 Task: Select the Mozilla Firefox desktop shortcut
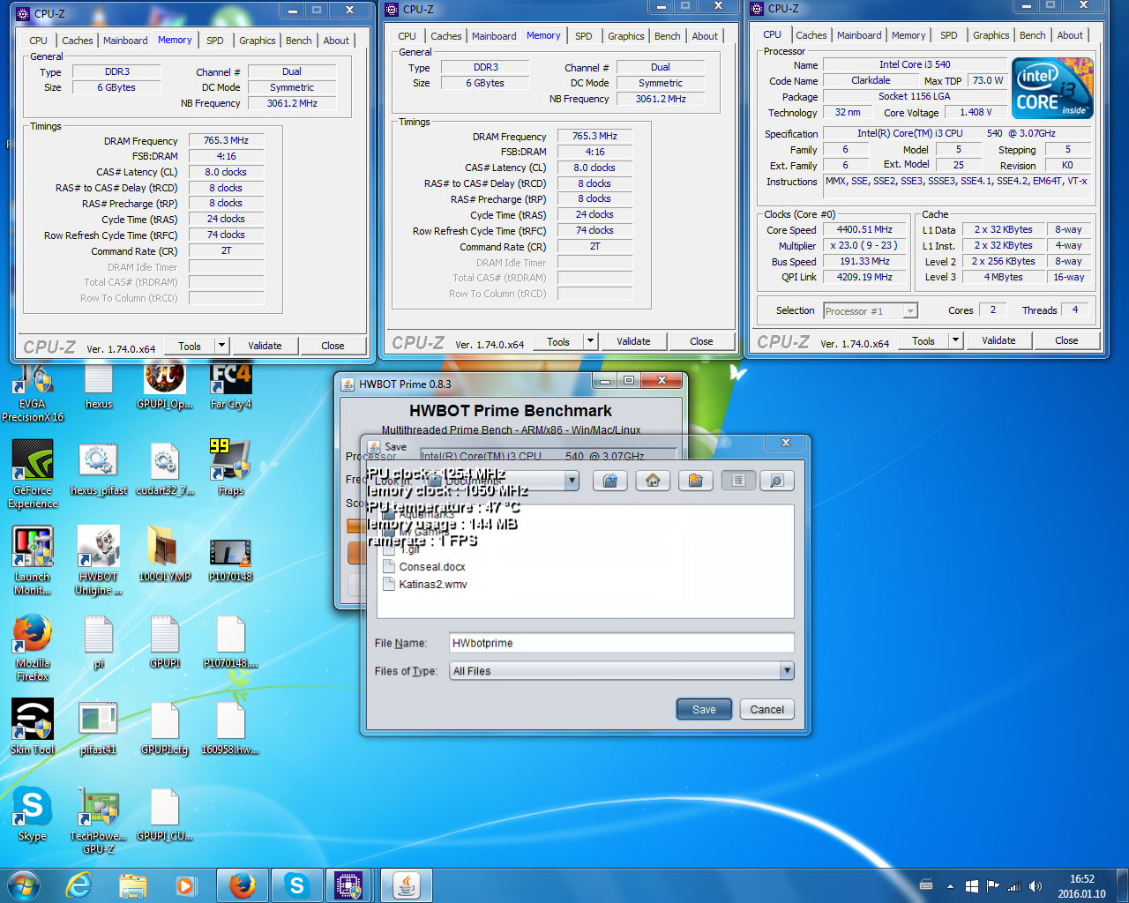tap(33, 648)
